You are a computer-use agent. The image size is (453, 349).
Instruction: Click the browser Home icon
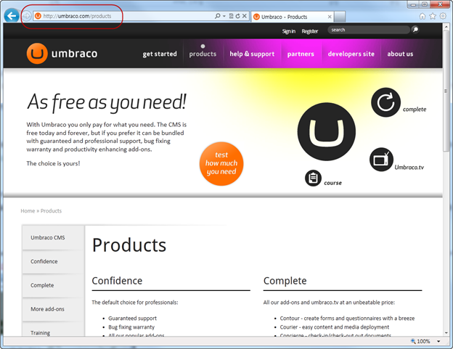tap(423, 16)
